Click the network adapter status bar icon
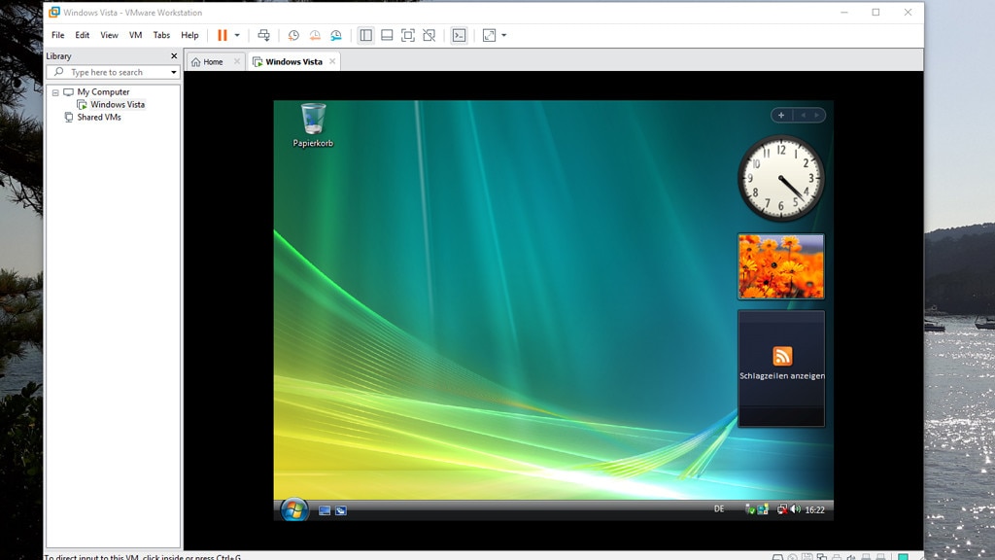This screenshot has width=995, height=560. 822,557
